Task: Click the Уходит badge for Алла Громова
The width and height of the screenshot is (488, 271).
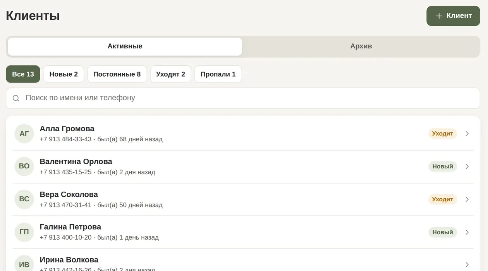Action: pos(443,134)
